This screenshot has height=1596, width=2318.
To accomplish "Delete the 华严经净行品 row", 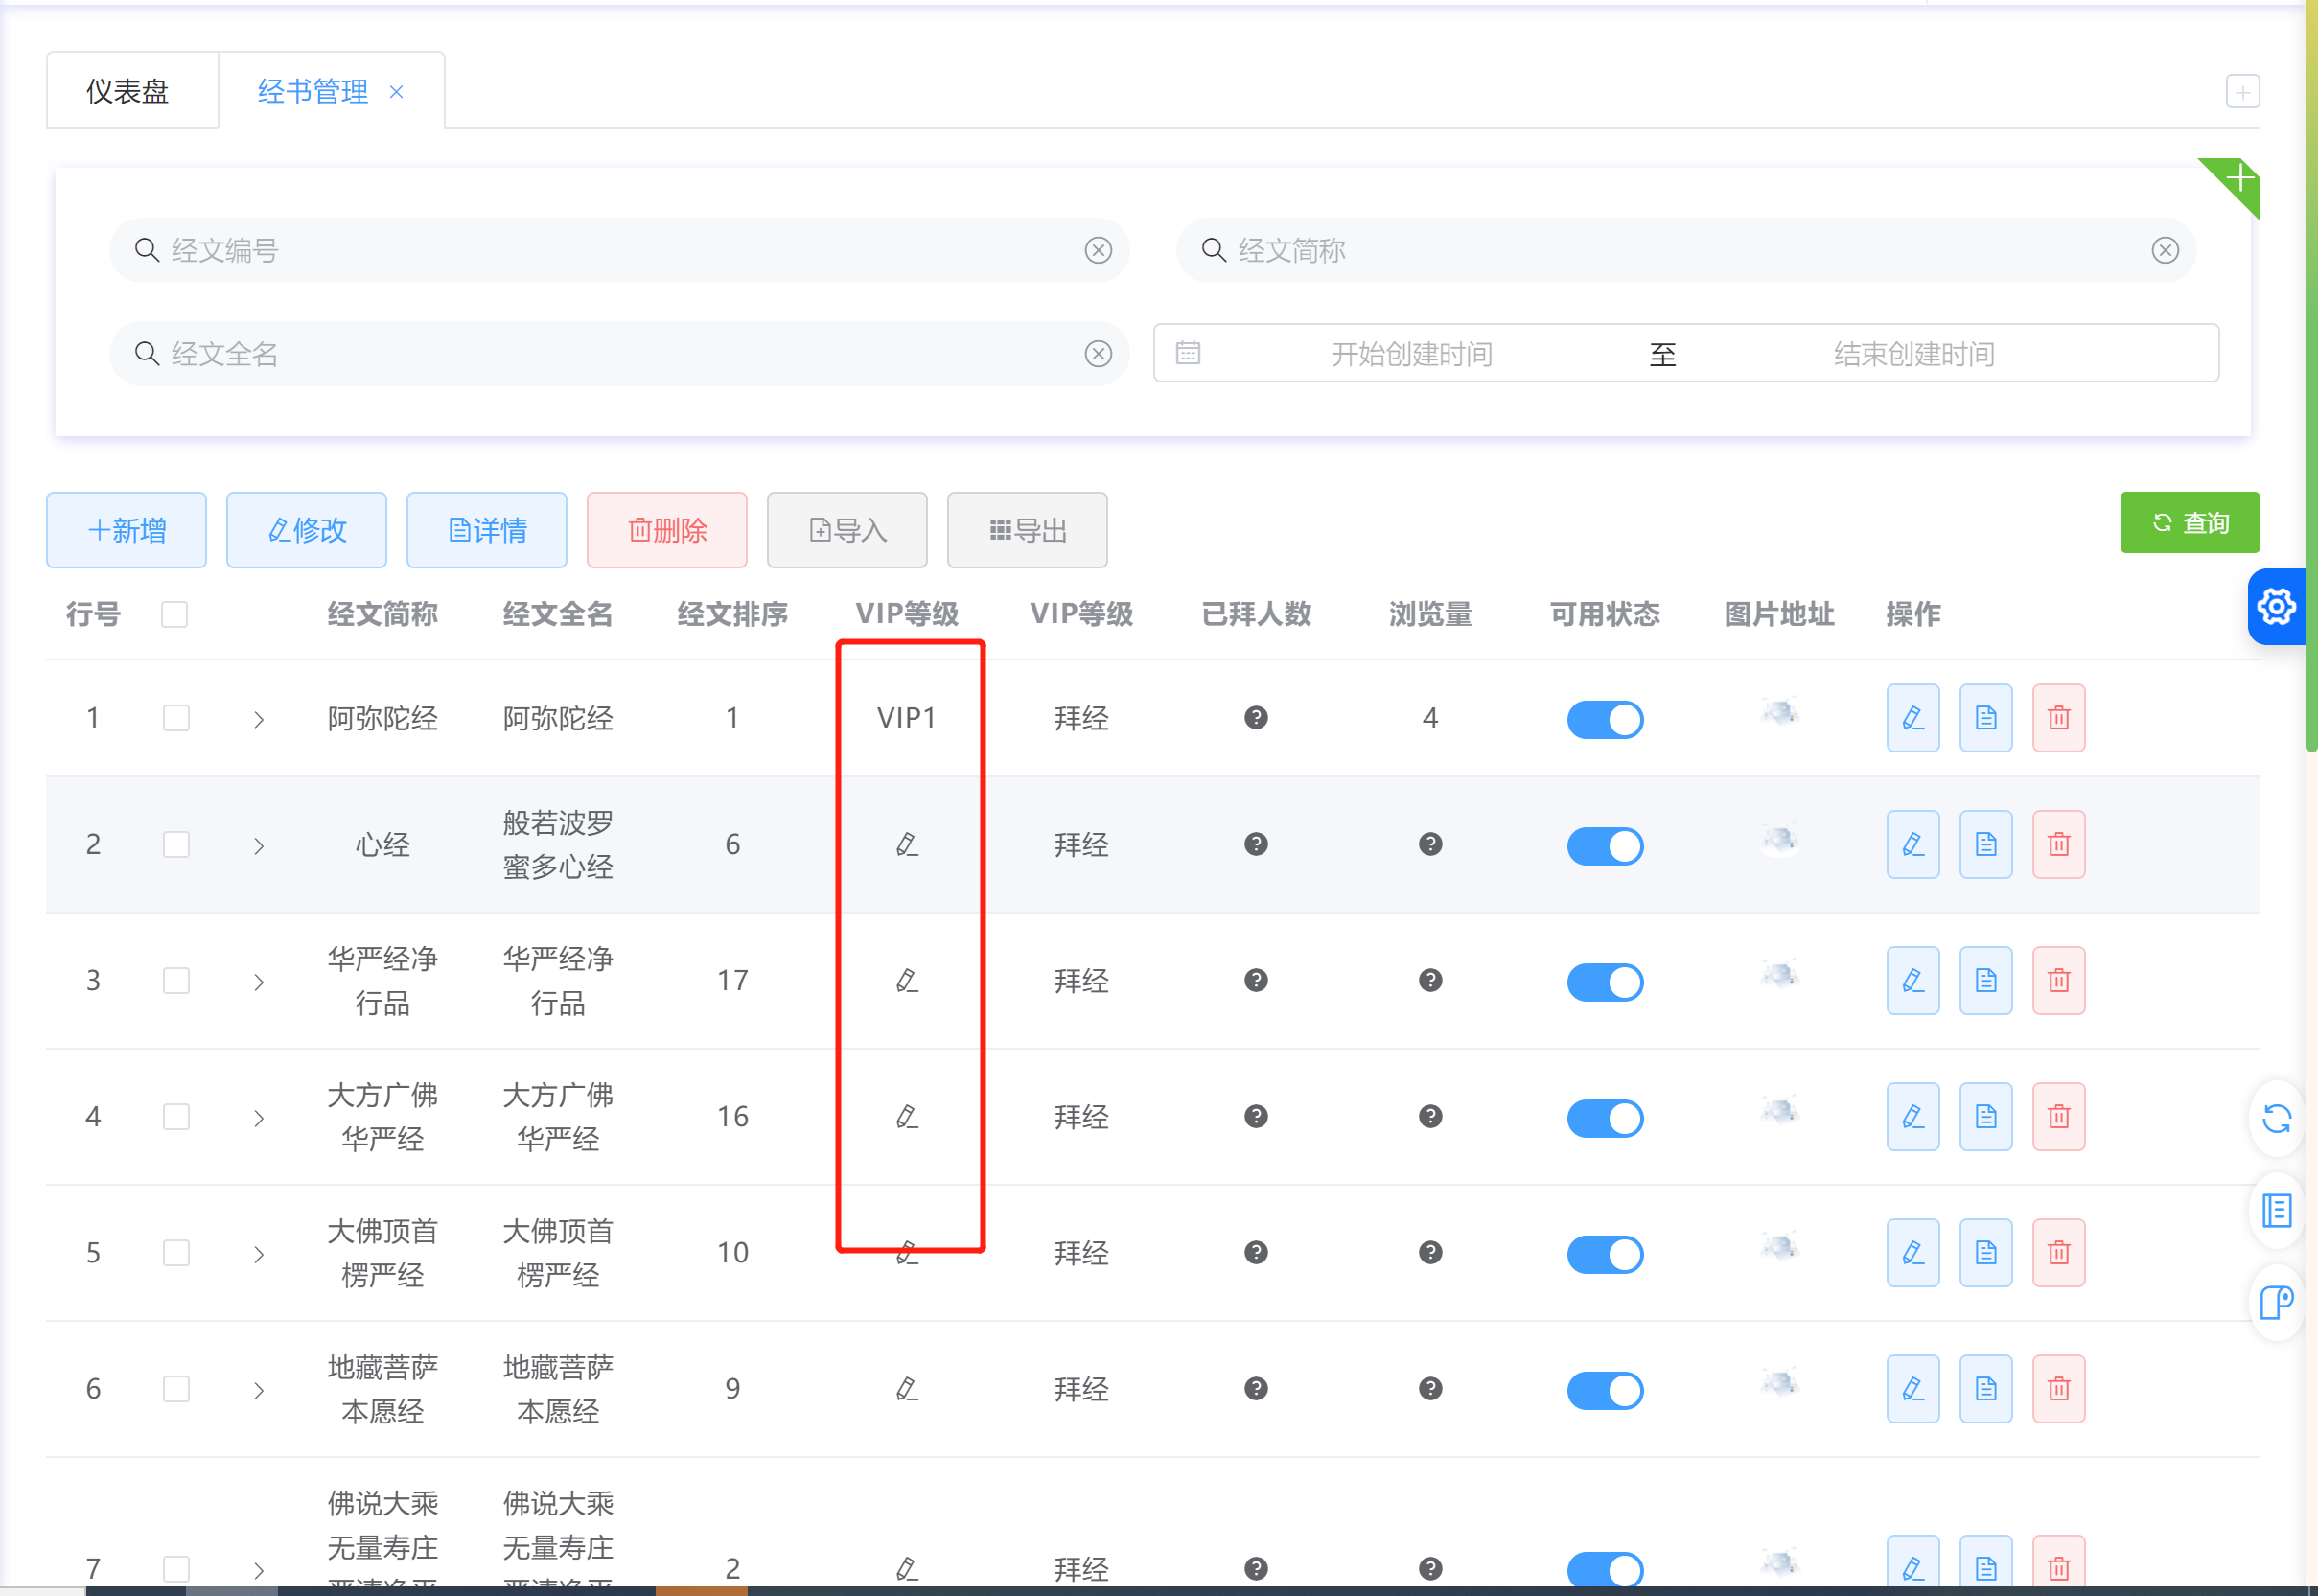I will (x=2058, y=981).
